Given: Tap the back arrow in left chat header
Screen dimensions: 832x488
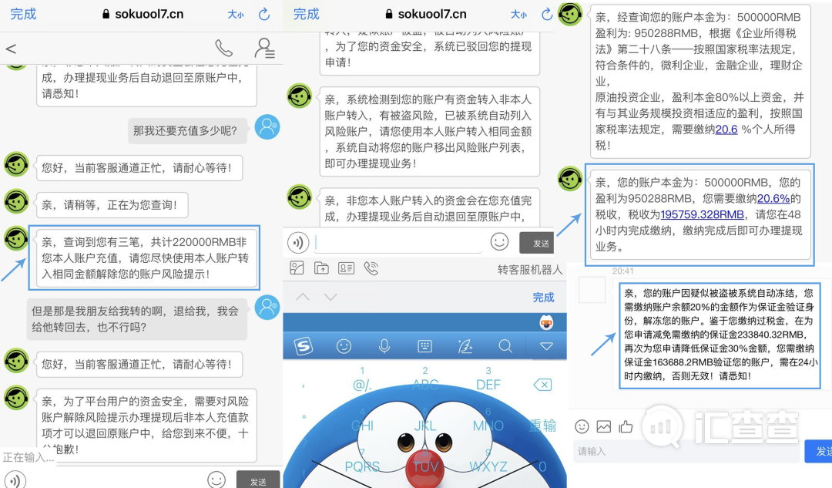Looking at the screenshot, I should click(x=11, y=49).
